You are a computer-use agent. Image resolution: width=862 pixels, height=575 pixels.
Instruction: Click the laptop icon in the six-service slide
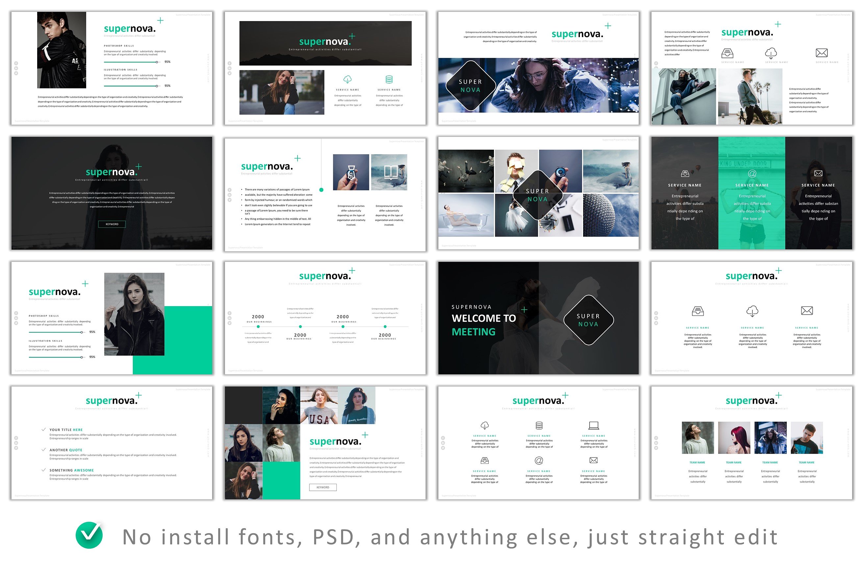click(593, 425)
